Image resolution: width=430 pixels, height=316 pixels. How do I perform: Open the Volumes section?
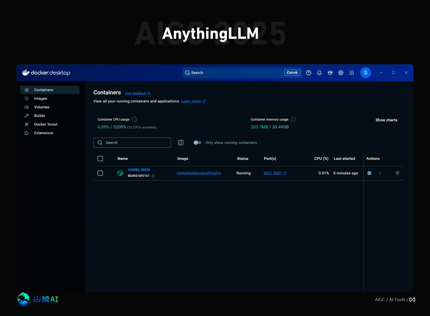[50, 107]
